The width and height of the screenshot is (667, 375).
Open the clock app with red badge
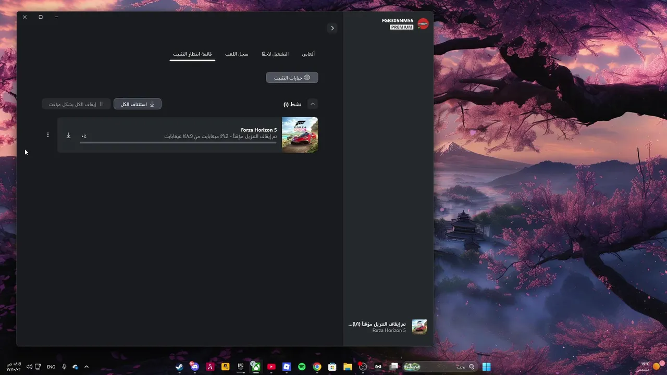click(363, 367)
